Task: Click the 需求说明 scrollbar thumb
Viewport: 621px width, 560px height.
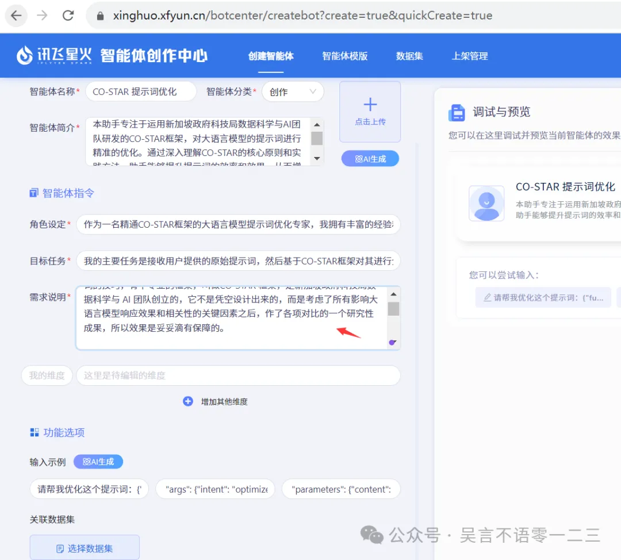Action: pos(393,309)
